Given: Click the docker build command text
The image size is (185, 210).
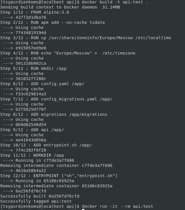Looking at the screenshot, I should point(115,2).
